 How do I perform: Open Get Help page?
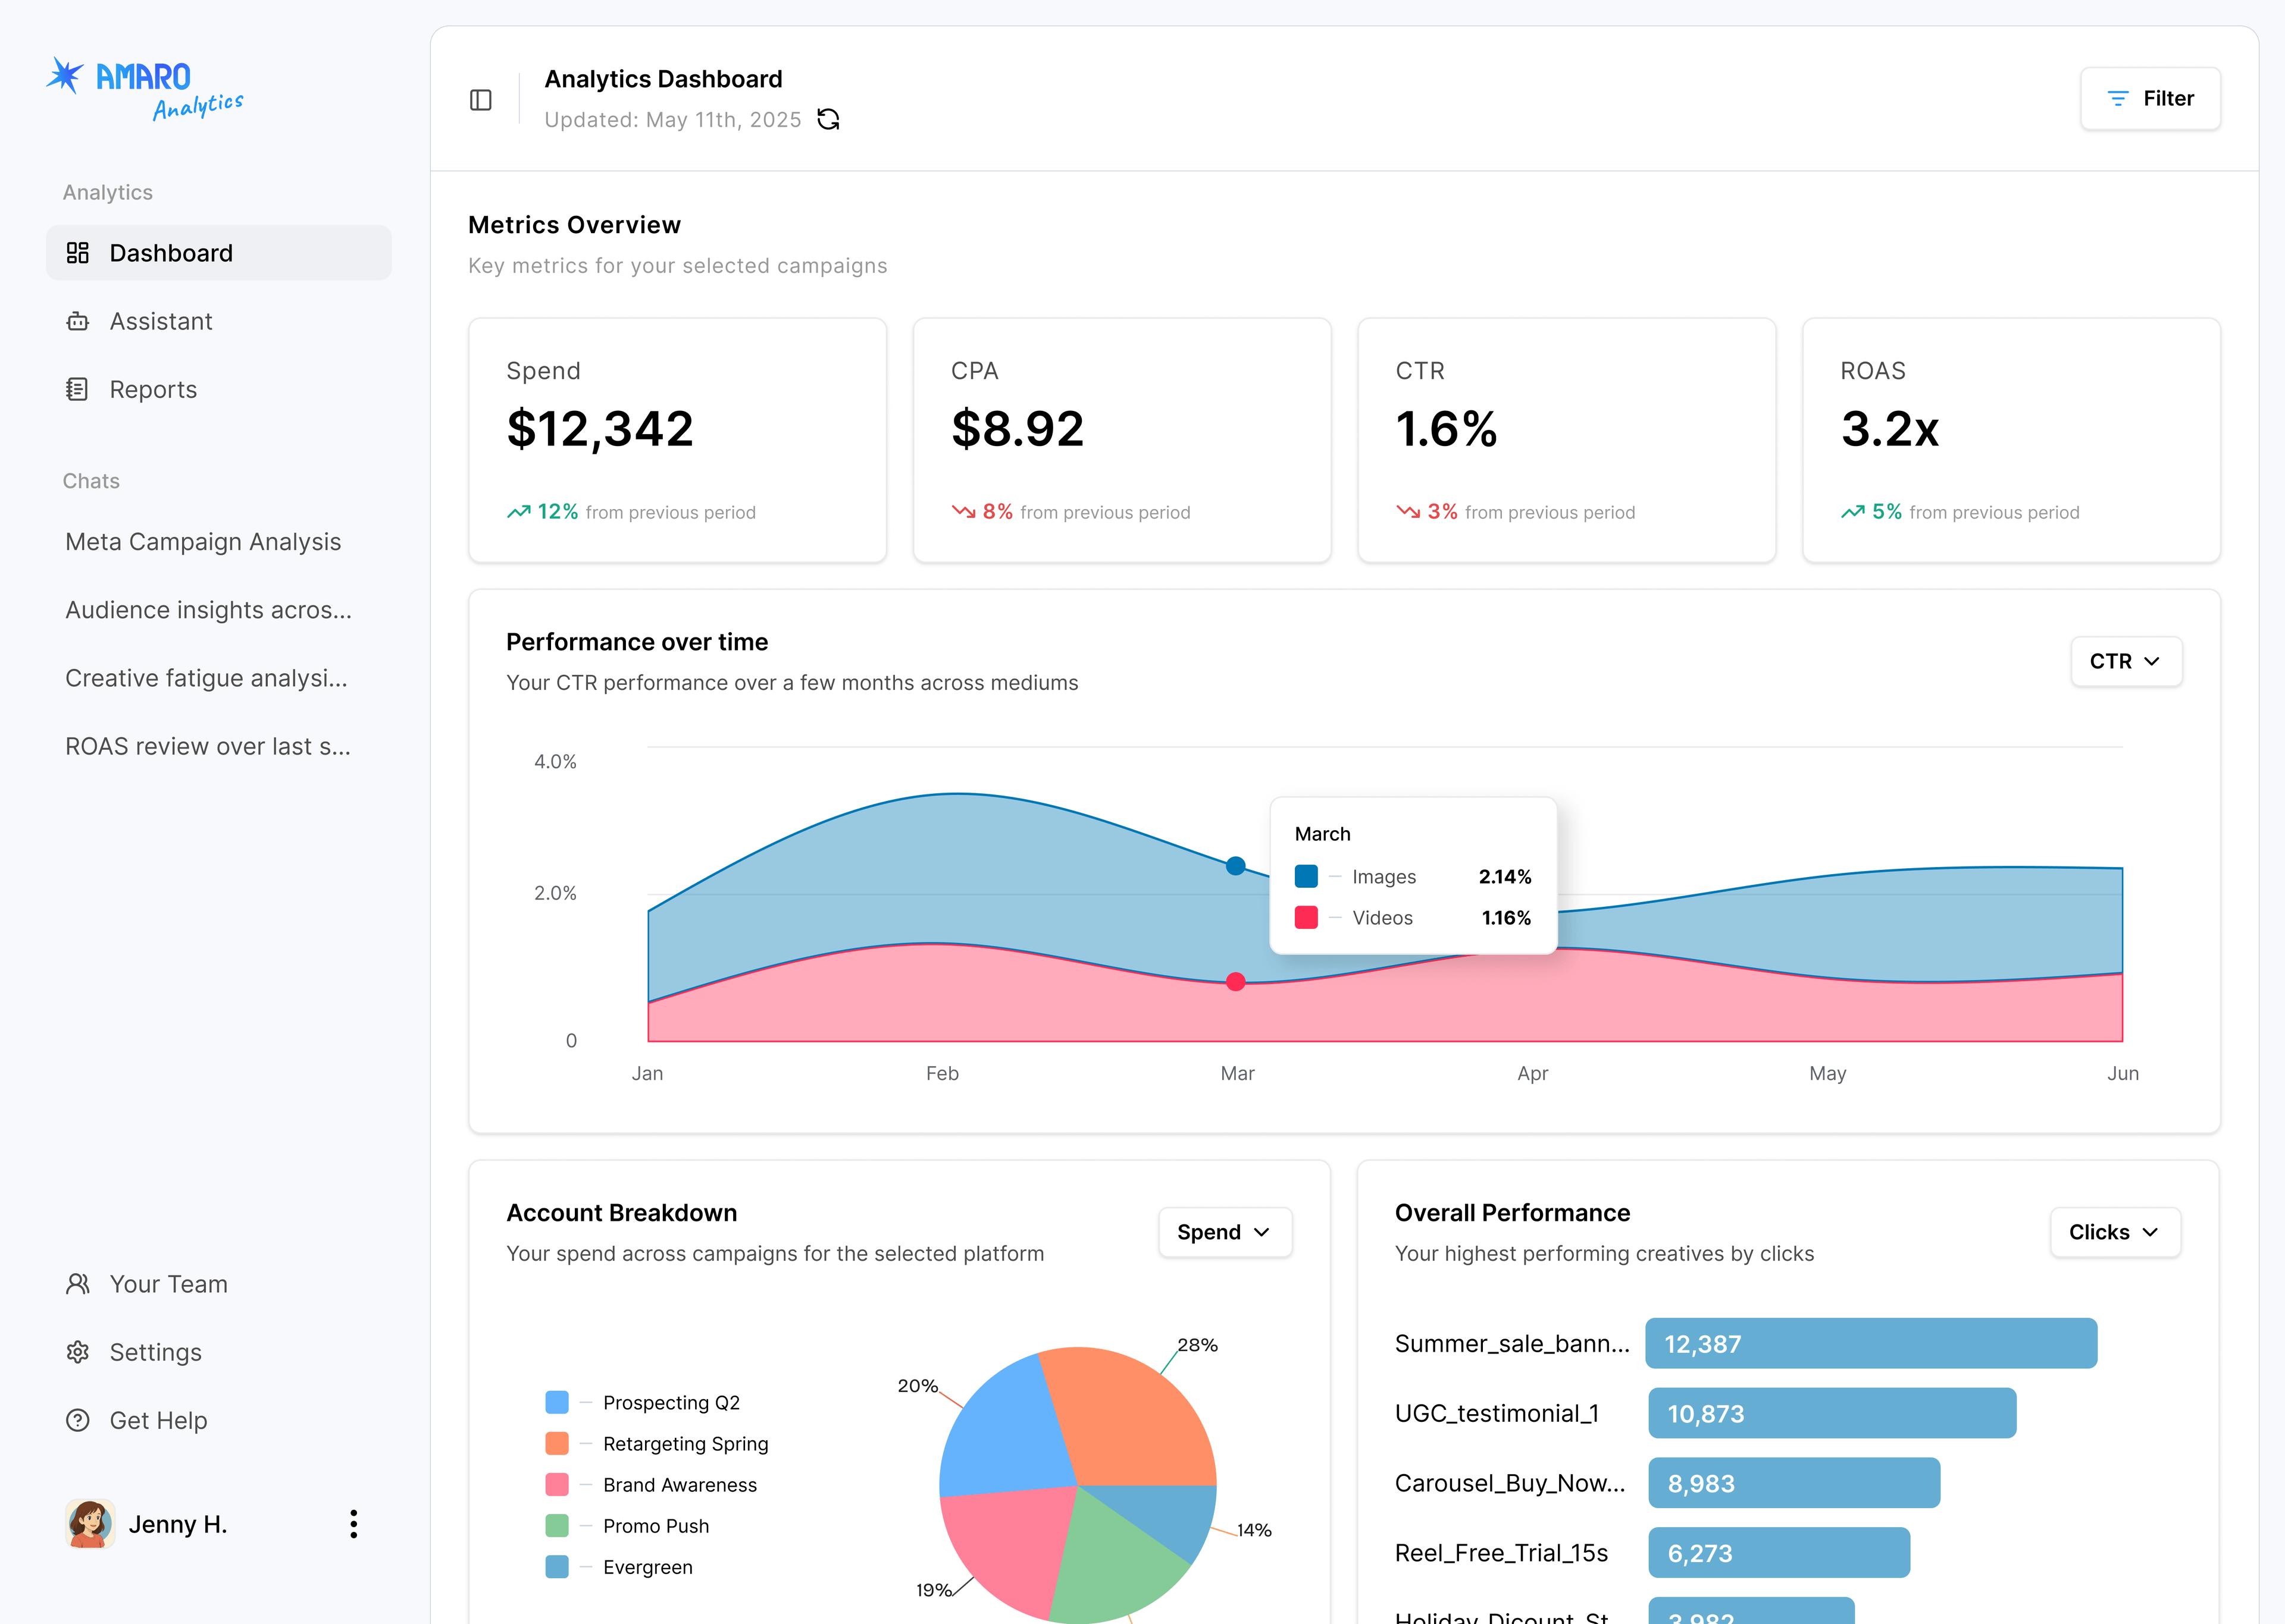[x=218, y=1420]
